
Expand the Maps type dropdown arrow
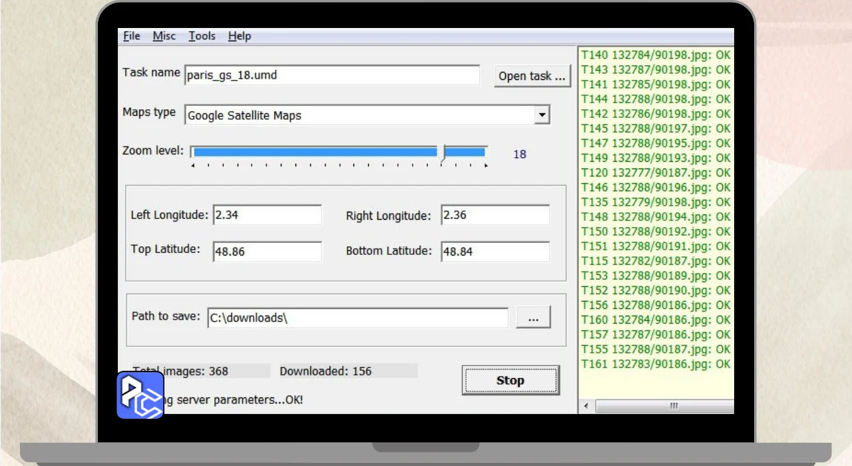coord(542,115)
